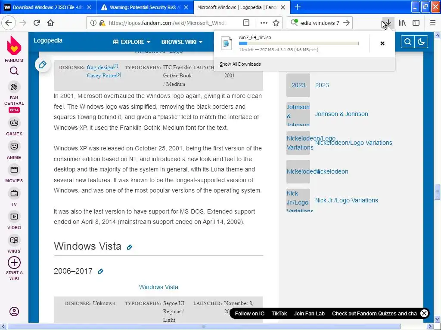The width and height of the screenshot is (441, 330).
Task: Click the Logopedia wiki title
Action: (48, 40)
